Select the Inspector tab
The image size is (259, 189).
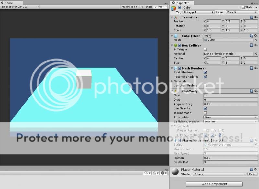[182, 3]
